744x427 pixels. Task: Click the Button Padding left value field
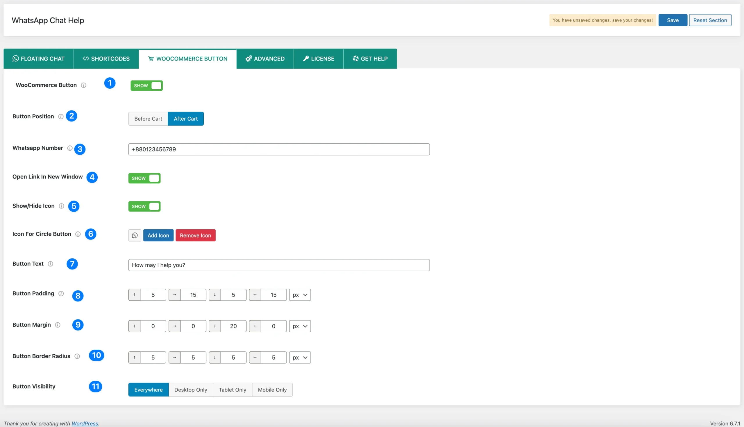(x=273, y=295)
